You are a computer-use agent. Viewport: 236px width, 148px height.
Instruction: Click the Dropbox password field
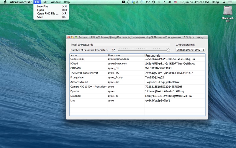(x=175, y=96)
